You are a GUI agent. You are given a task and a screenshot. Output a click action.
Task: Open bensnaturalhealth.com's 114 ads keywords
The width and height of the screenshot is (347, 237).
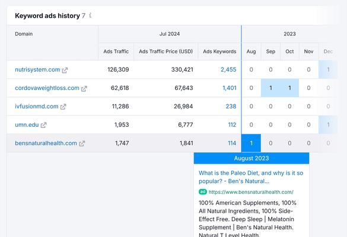[232, 143]
